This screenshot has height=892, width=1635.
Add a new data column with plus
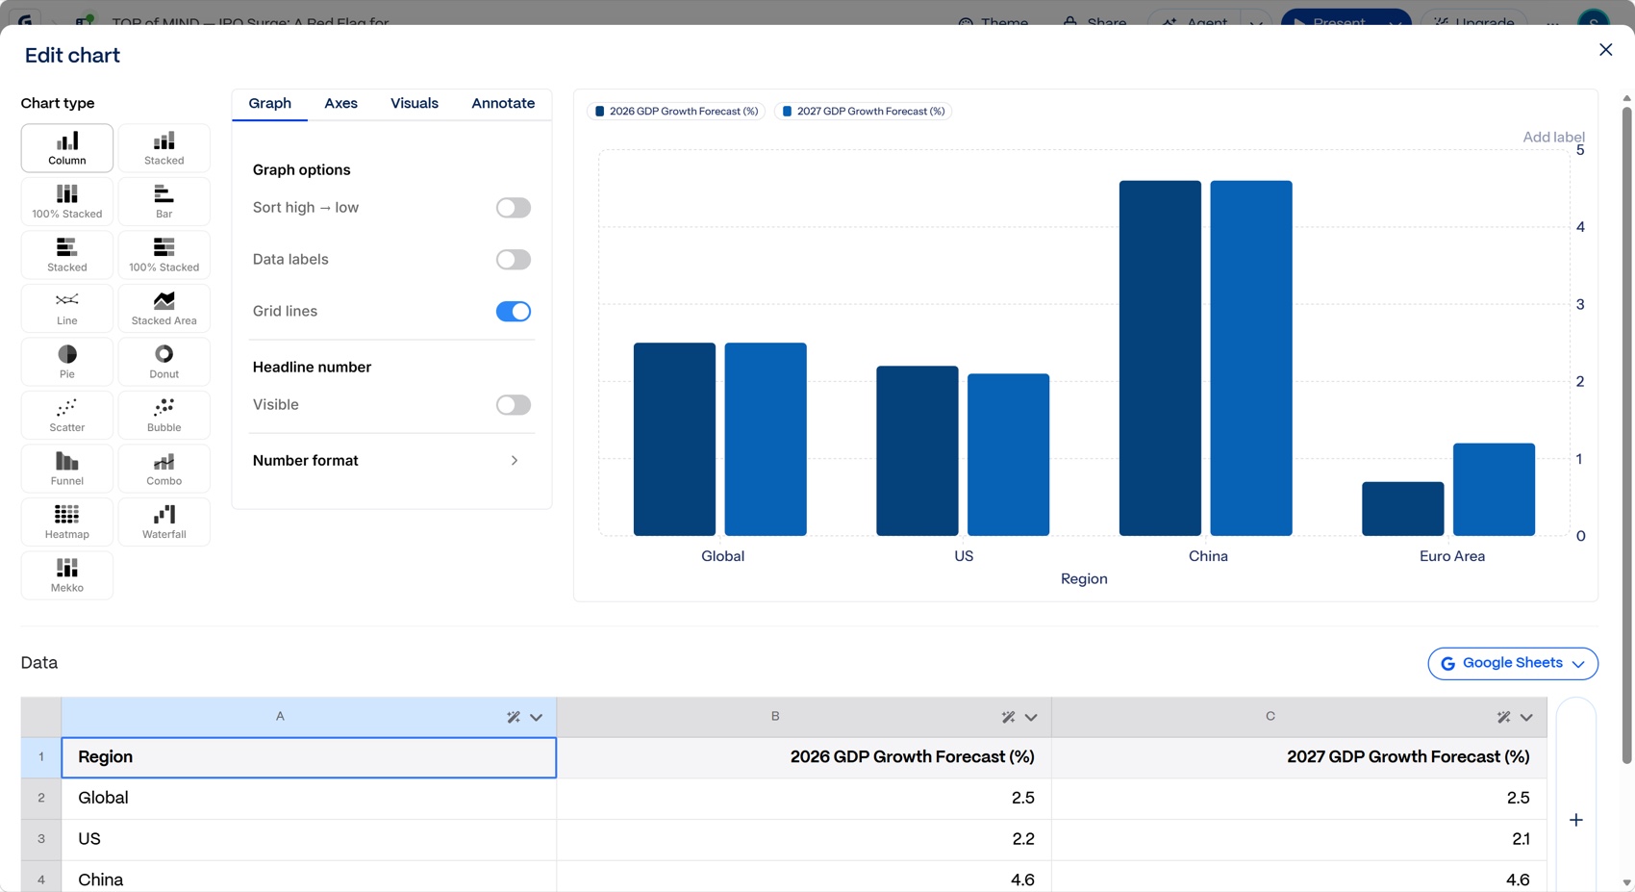point(1576,820)
